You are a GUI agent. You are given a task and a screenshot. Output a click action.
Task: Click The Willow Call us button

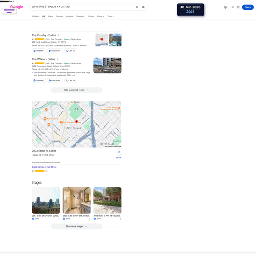[70, 80]
